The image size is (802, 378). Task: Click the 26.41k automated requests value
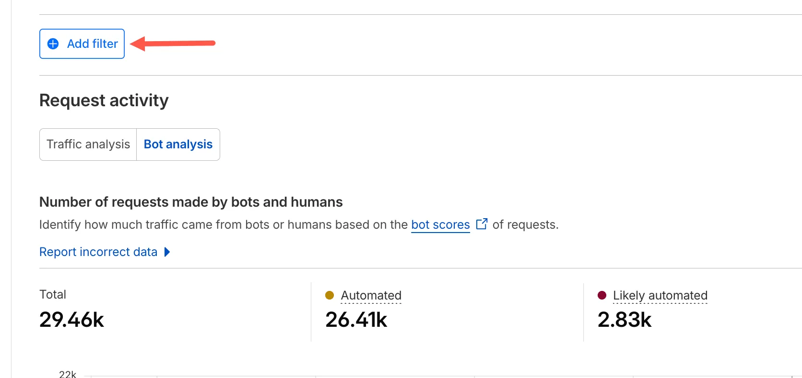(356, 320)
